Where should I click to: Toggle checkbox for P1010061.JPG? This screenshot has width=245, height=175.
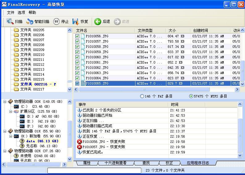pos(77,62)
